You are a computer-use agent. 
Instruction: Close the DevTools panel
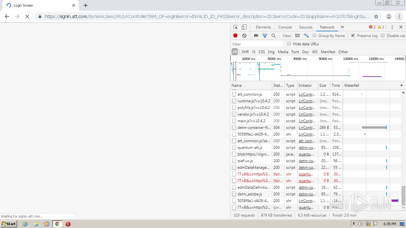click(x=401, y=27)
